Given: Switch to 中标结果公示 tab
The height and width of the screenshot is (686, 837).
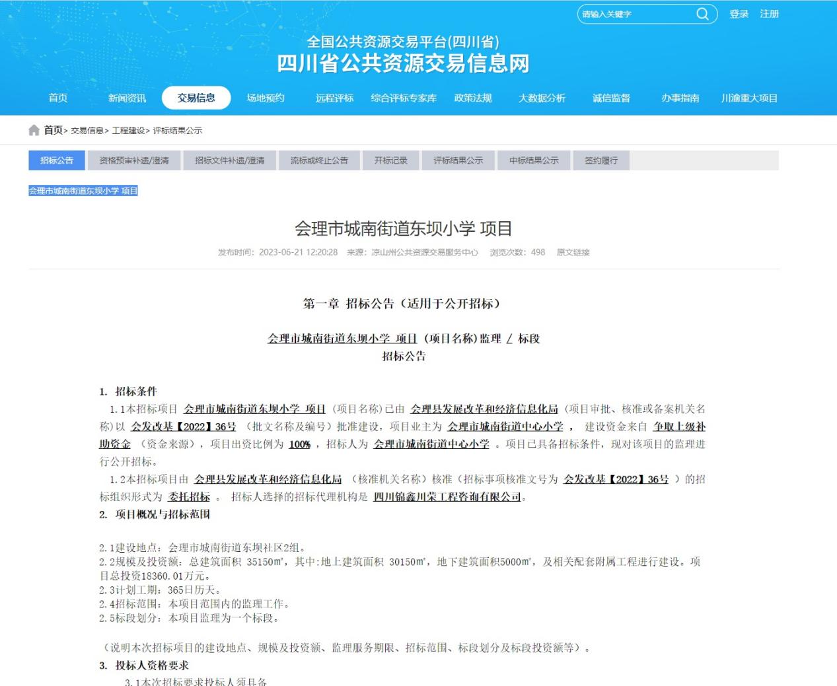Looking at the screenshot, I should point(534,160).
